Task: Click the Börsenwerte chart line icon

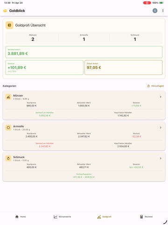Action: 56,217
